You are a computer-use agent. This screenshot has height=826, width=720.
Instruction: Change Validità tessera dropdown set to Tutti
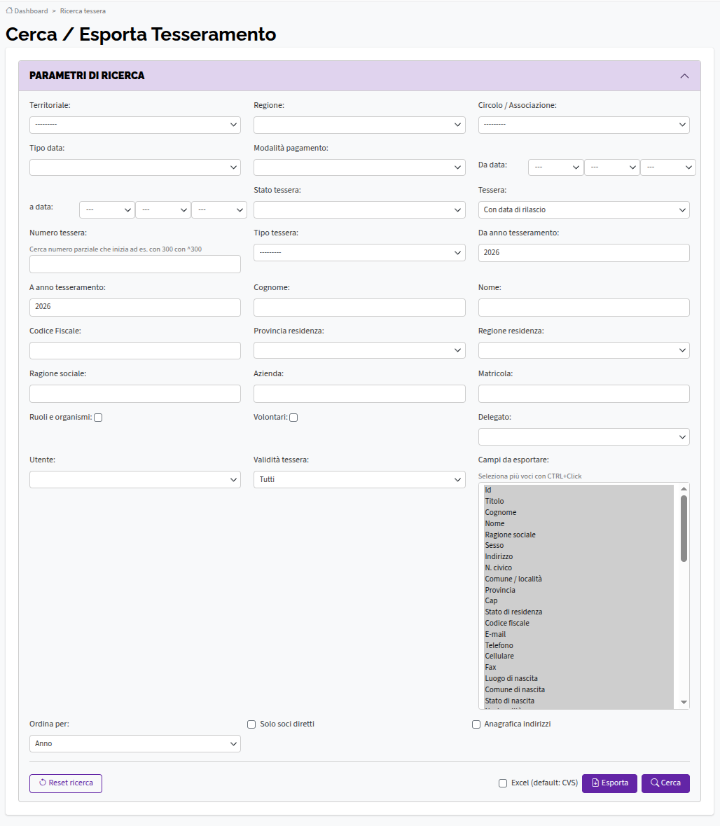(x=359, y=479)
